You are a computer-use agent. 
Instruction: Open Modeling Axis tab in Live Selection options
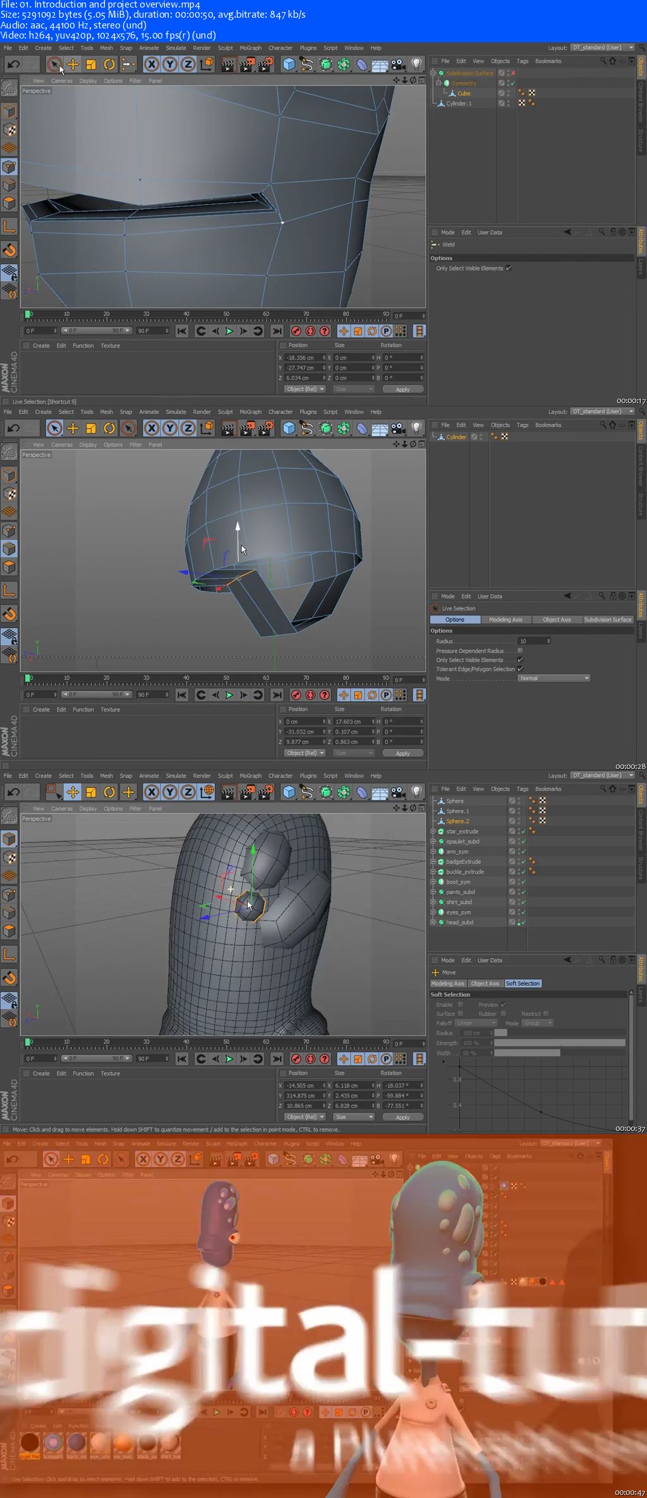tap(505, 620)
